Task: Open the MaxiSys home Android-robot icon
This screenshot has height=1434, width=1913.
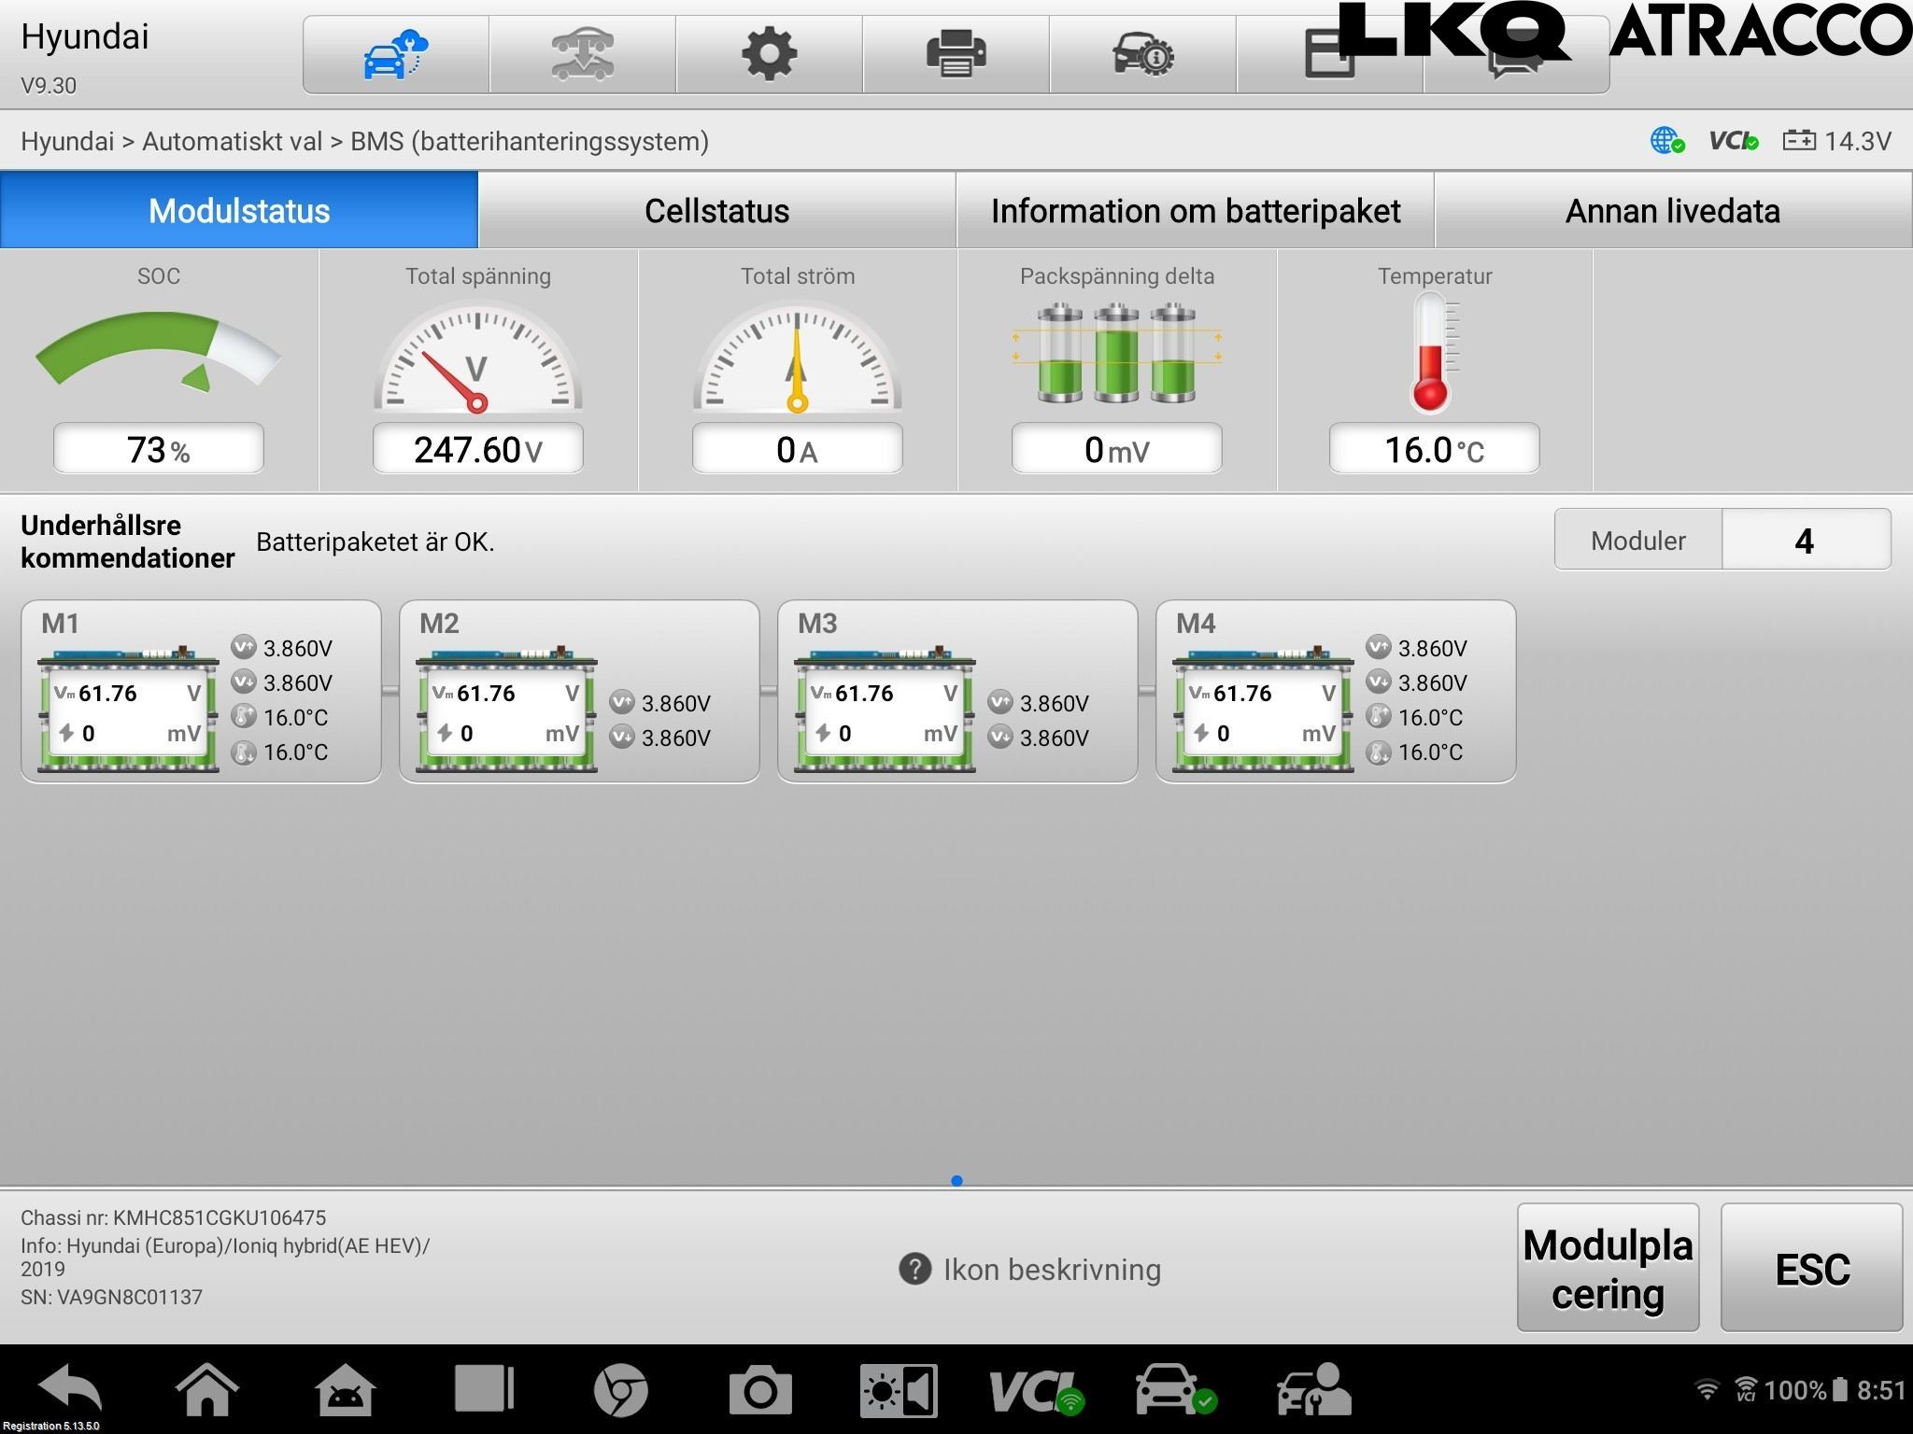Action: tap(346, 1388)
